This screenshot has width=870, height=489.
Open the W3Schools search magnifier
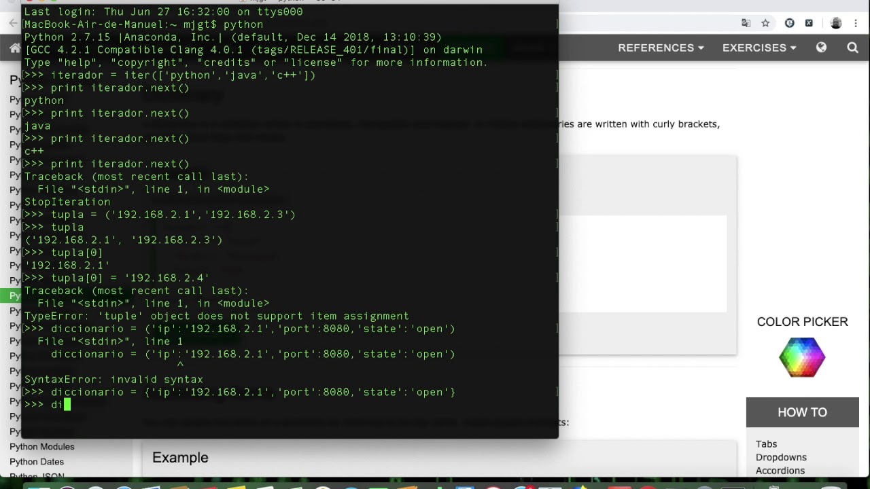852,48
